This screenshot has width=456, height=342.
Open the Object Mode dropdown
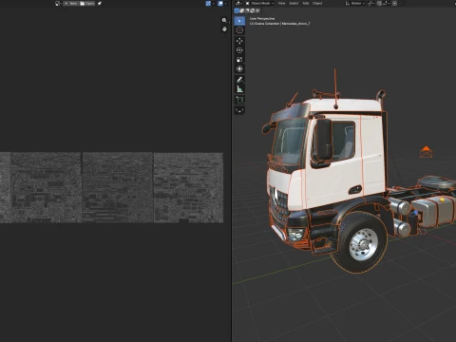pyautogui.click(x=260, y=4)
